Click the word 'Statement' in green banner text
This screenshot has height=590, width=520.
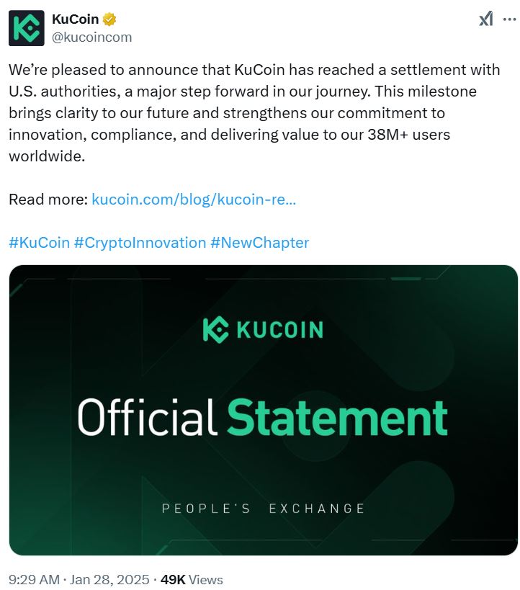337,418
